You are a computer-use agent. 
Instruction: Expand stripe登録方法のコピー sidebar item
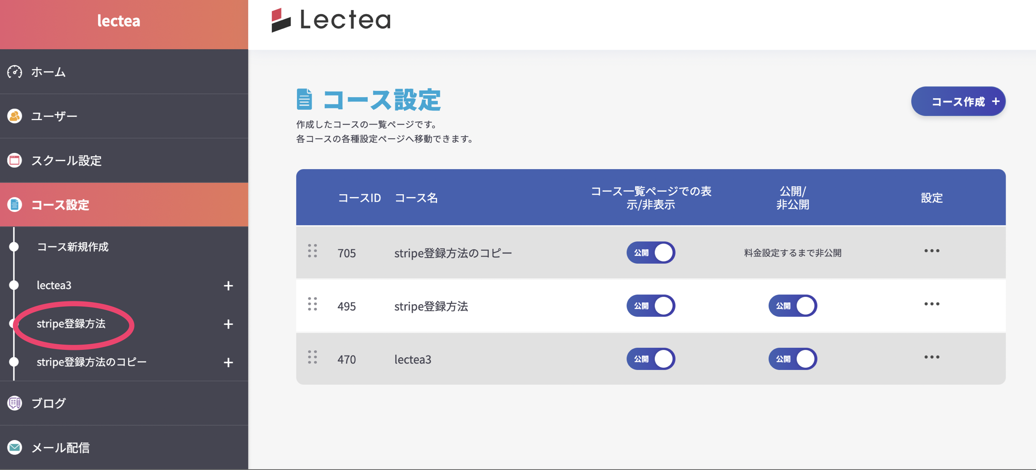(x=228, y=362)
